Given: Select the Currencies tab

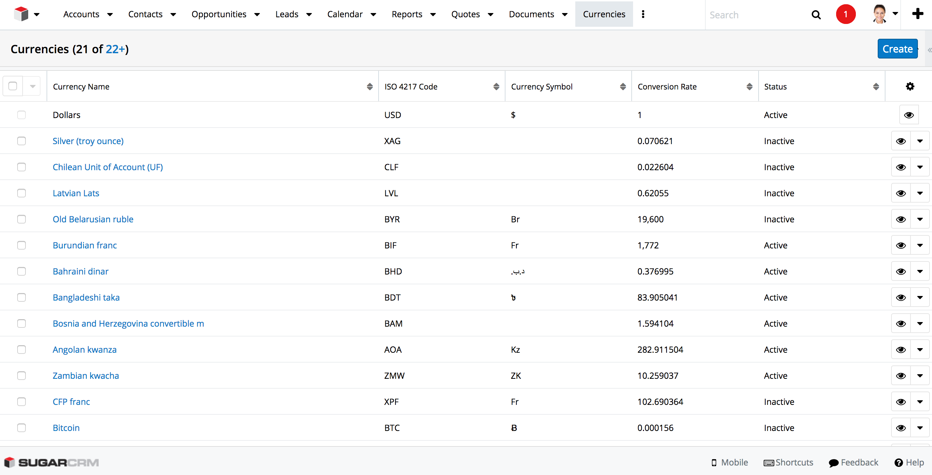Looking at the screenshot, I should [x=604, y=14].
